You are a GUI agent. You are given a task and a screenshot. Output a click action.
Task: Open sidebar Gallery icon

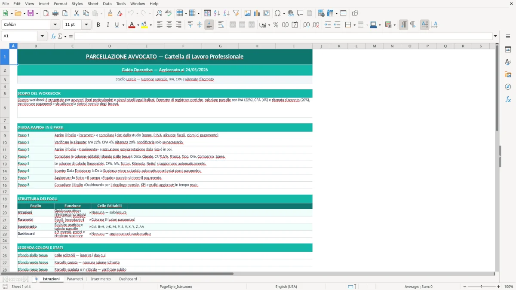(x=508, y=74)
